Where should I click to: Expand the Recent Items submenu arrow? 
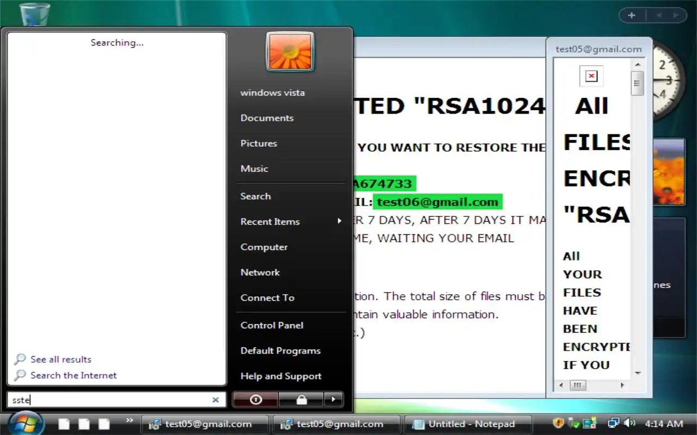pyautogui.click(x=339, y=221)
